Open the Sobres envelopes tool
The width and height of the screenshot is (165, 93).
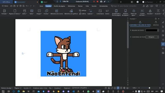pyautogui.click(x=107, y=12)
